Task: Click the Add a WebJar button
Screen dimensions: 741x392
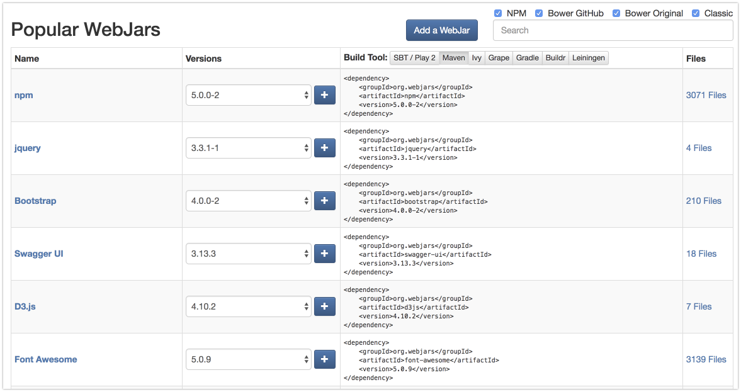Action: coord(442,30)
